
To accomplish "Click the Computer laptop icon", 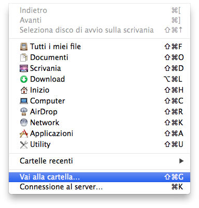I will (24, 101).
